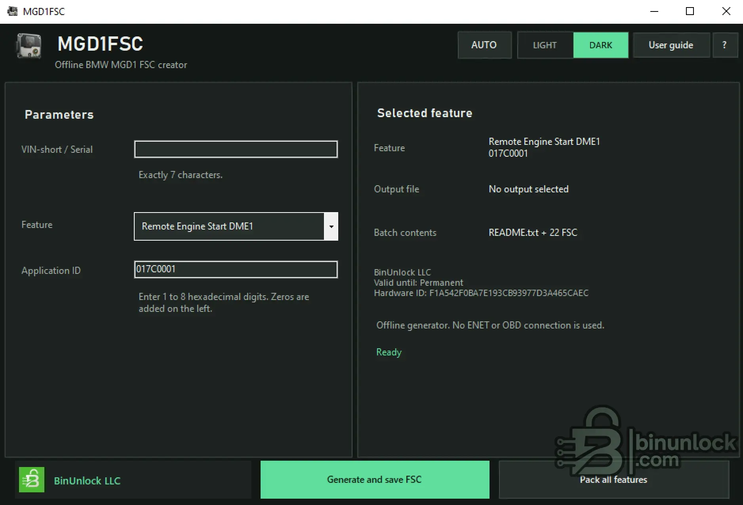
Task: Click the 'README.txt + 22 FSC' value
Action: click(533, 233)
